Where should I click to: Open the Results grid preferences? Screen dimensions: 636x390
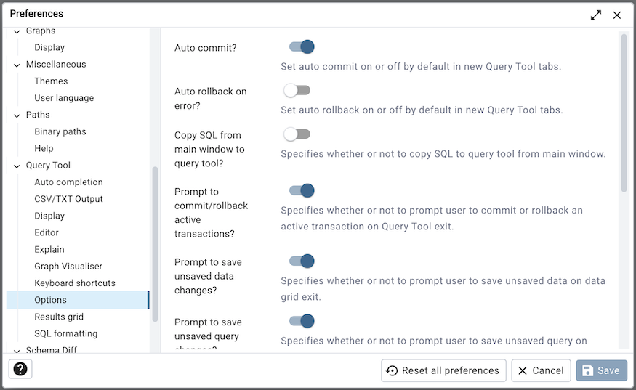click(x=59, y=317)
